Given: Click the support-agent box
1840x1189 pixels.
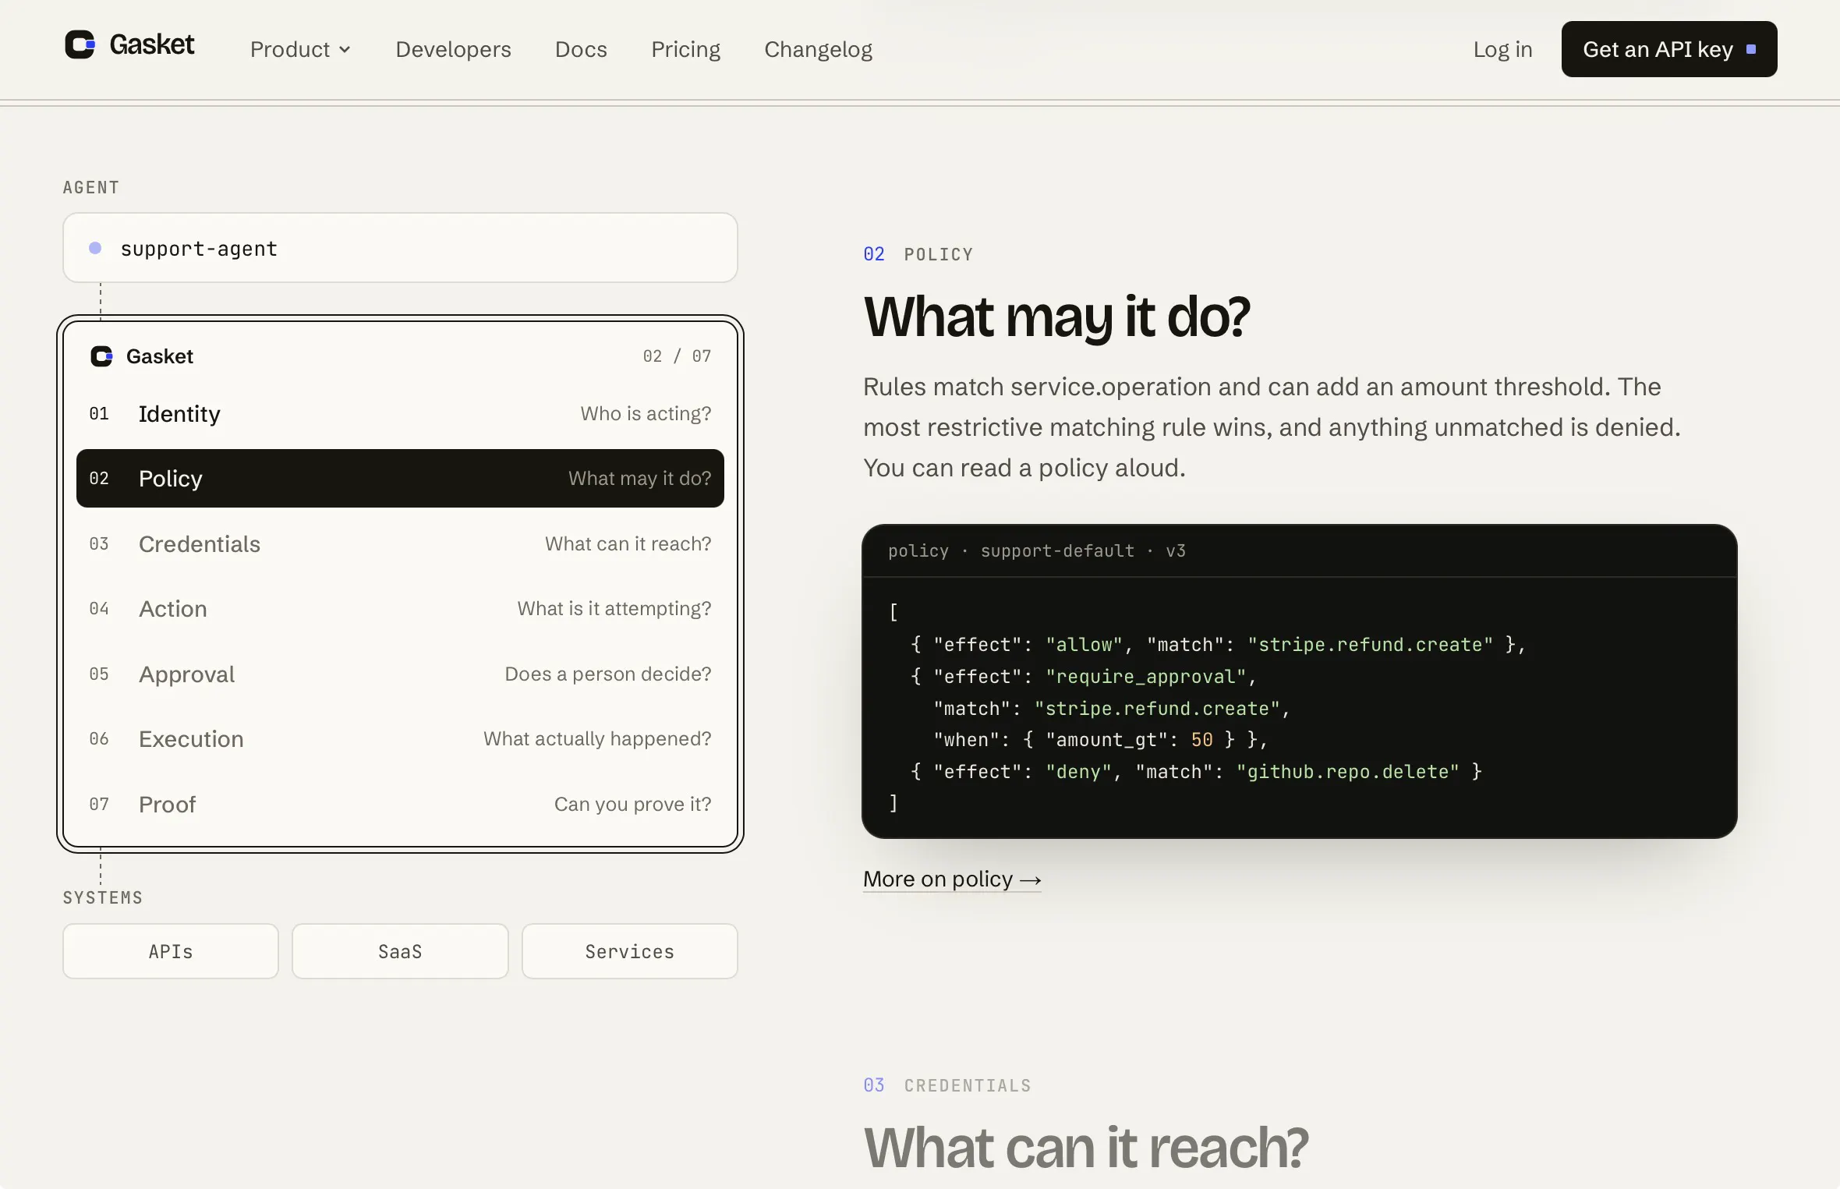Looking at the screenshot, I should 400,248.
